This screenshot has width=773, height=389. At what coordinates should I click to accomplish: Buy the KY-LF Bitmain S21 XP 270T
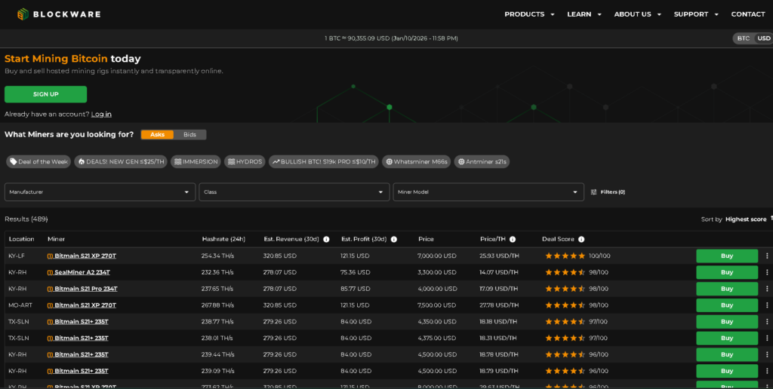coord(727,256)
